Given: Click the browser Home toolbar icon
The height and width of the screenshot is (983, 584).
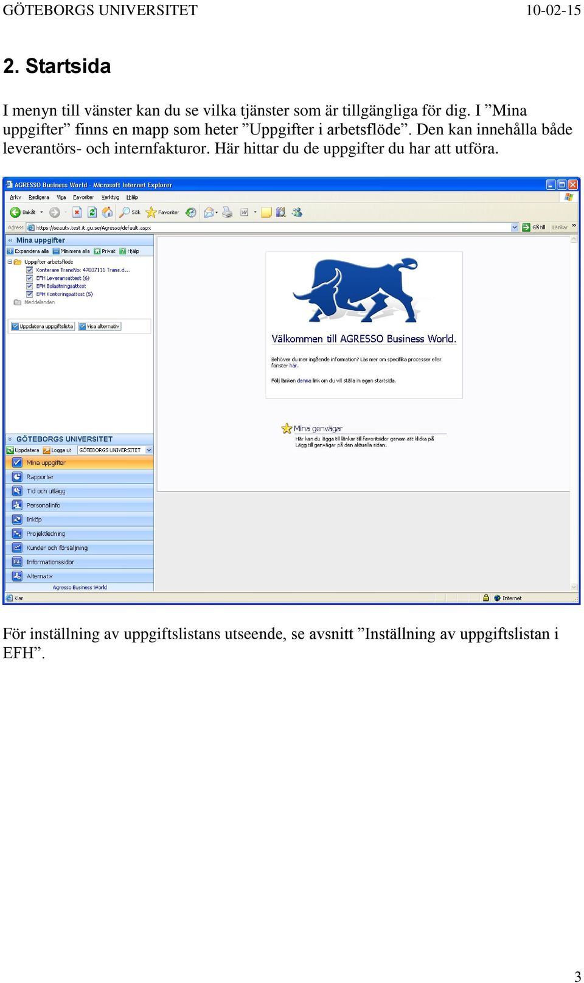Looking at the screenshot, I should [x=107, y=212].
